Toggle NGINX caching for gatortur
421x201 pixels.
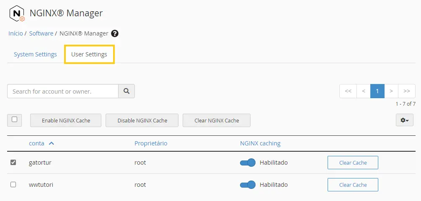[x=248, y=163]
